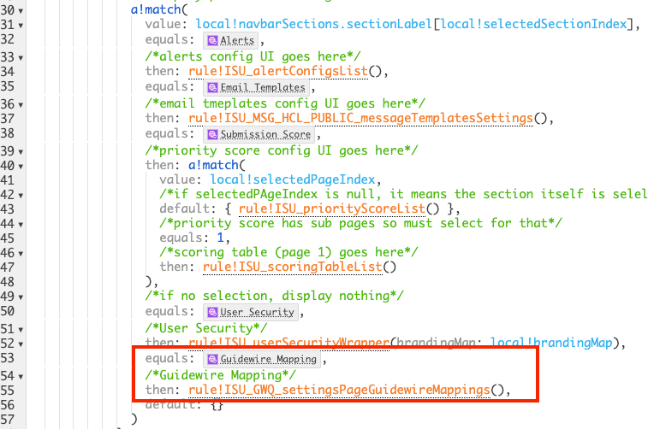The image size is (648, 429).
Task: Click the alerts config UI comment
Action: coord(253,56)
